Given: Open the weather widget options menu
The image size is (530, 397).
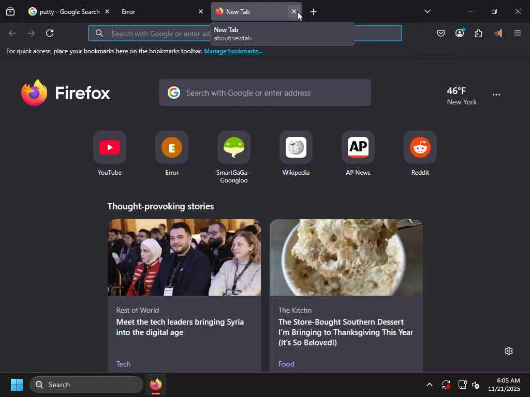Looking at the screenshot, I should pyautogui.click(x=496, y=95).
